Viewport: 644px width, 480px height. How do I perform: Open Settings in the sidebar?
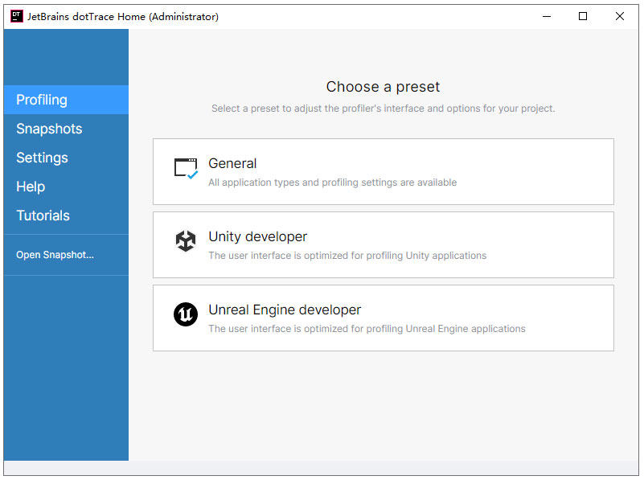pos(66,158)
